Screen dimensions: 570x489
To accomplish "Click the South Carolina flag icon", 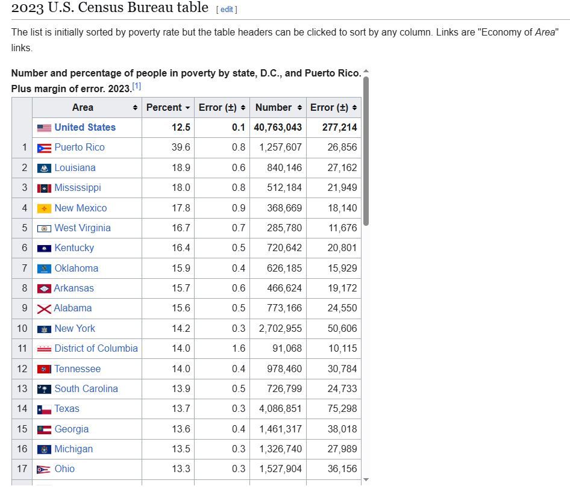I will coord(44,390).
